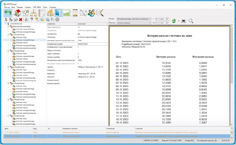Open the balance scales toolbar icon

tap(34, 13)
